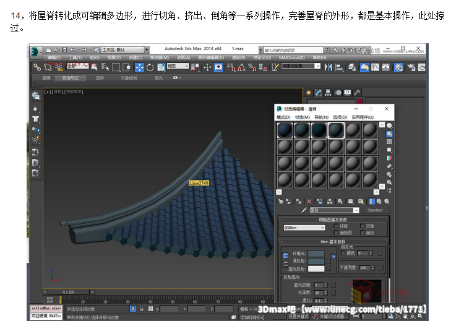The width and height of the screenshot is (451, 321).
Task: Click the Undo arrow icon
Action: [73, 49]
